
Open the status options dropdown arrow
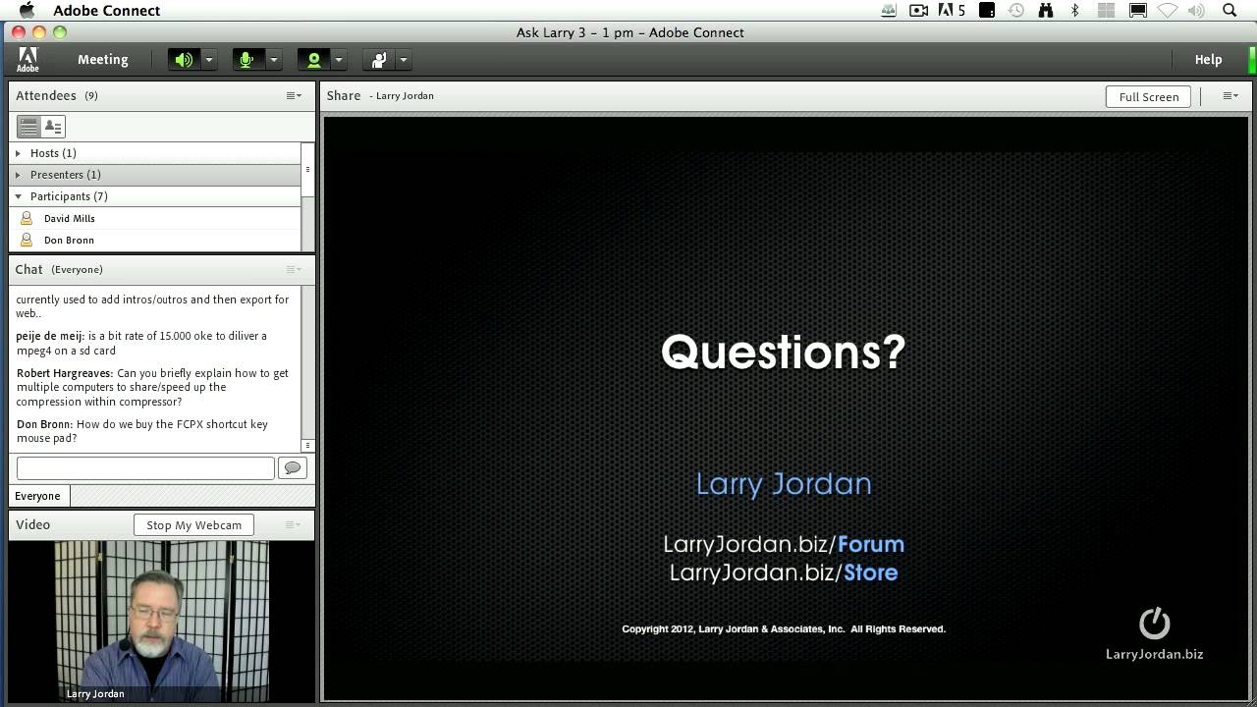(403, 60)
